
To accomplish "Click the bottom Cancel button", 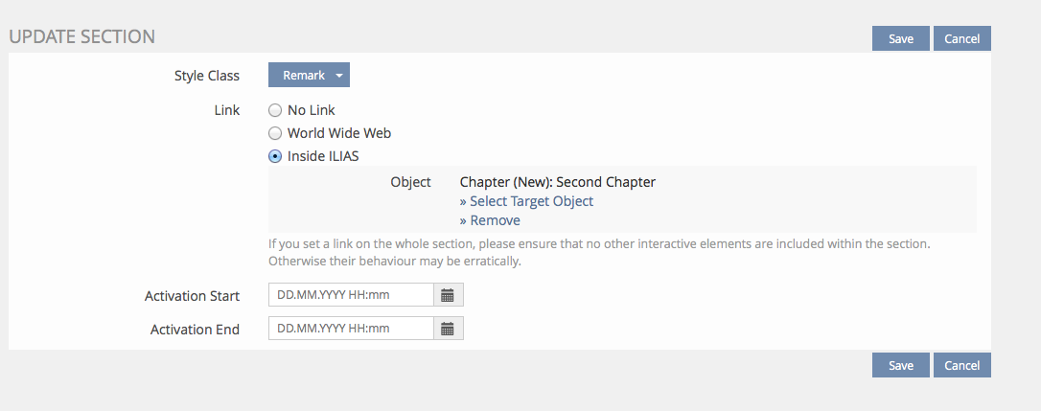I will tap(961, 365).
